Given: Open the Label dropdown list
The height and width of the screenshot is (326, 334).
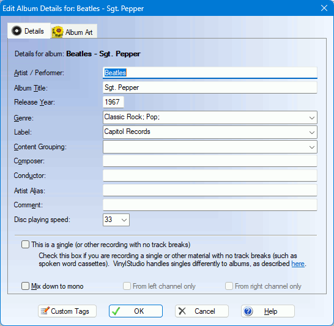Looking at the screenshot, I should [x=312, y=133].
